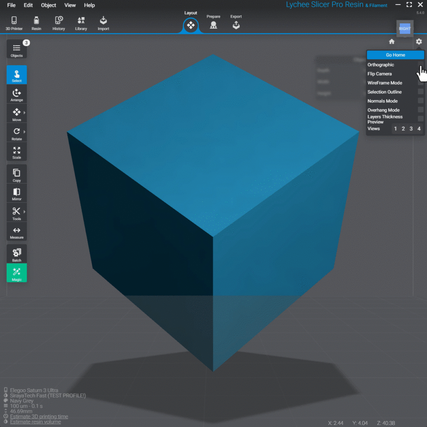
Task: Select the Scale tool
Action: 17,152
